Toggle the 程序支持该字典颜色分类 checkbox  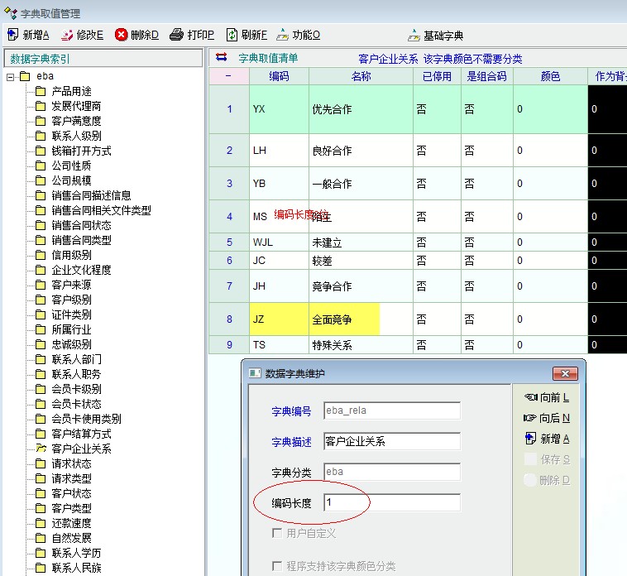277,567
